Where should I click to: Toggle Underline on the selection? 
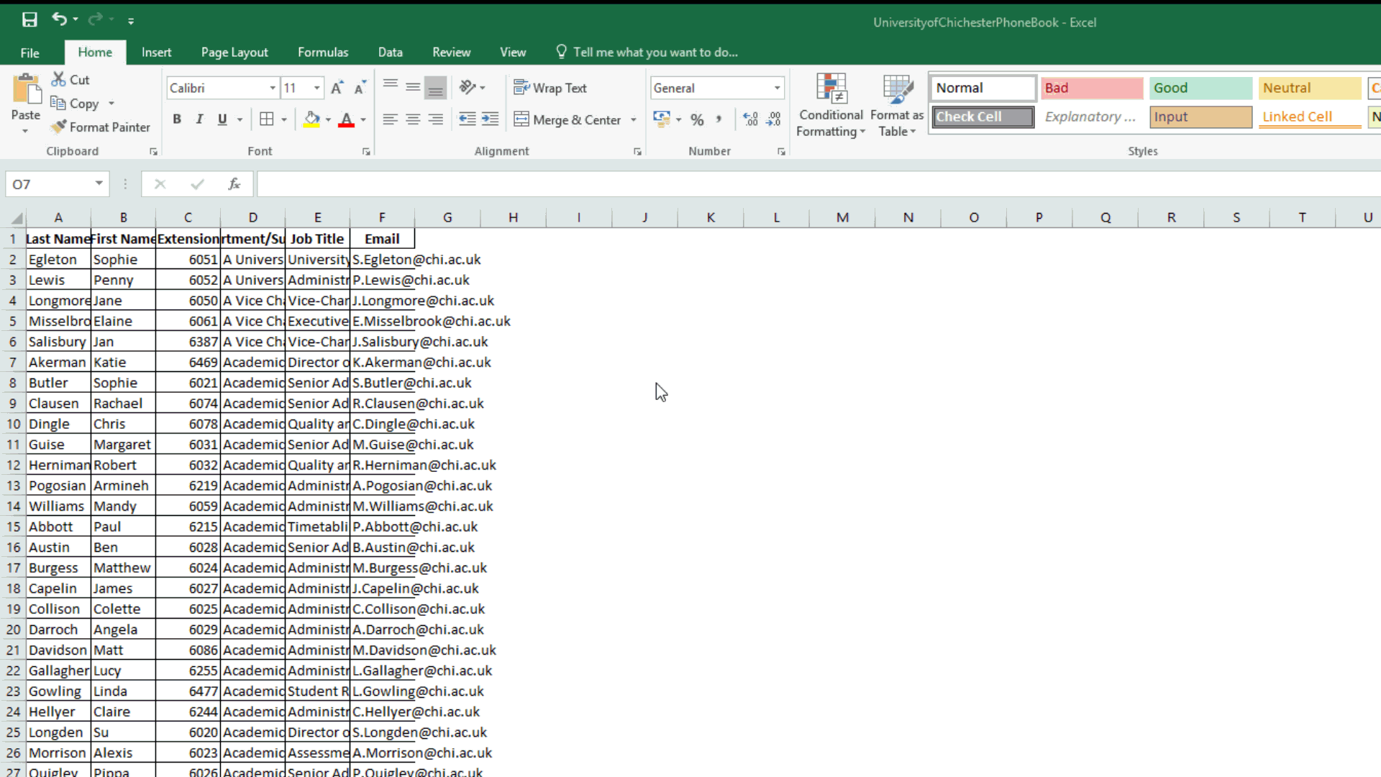[222, 119]
